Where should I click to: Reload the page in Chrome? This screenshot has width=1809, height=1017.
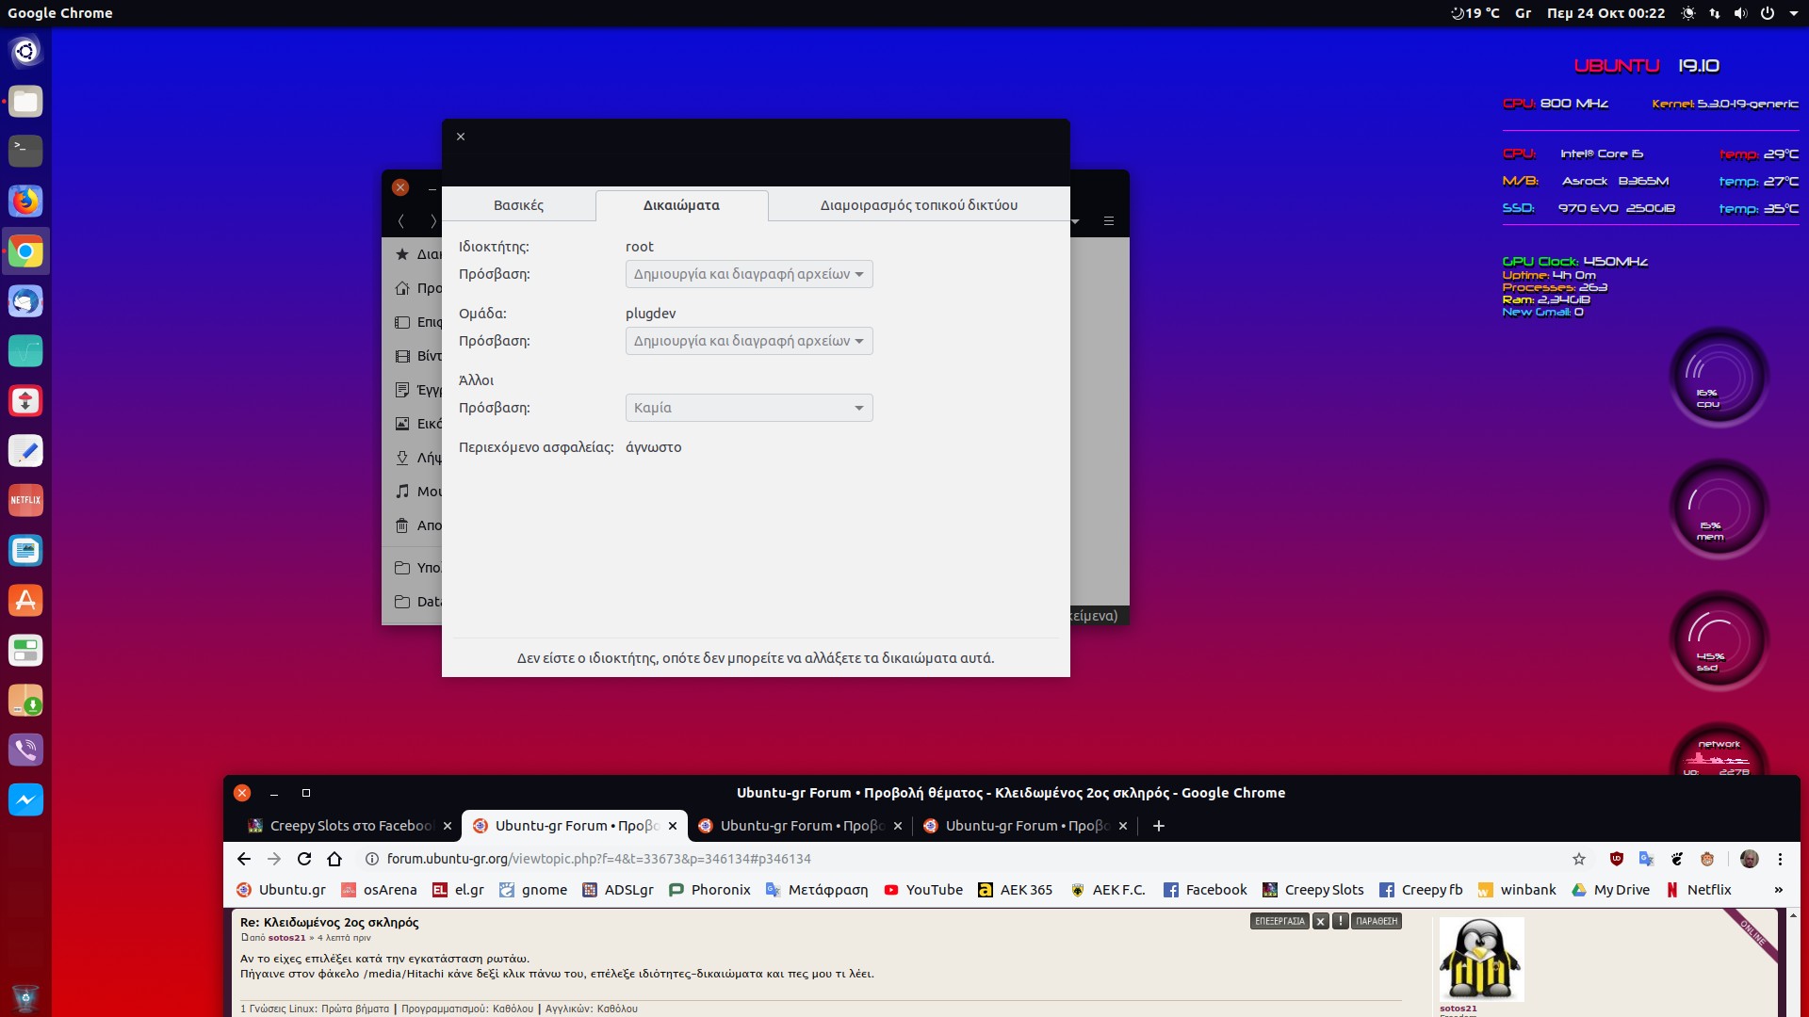(303, 859)
